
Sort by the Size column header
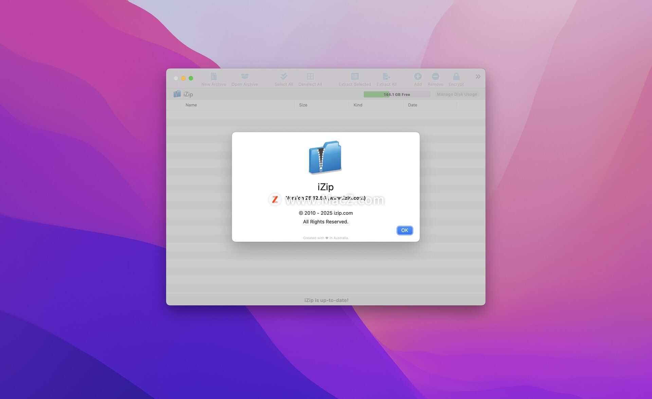(x=303, y=105)
